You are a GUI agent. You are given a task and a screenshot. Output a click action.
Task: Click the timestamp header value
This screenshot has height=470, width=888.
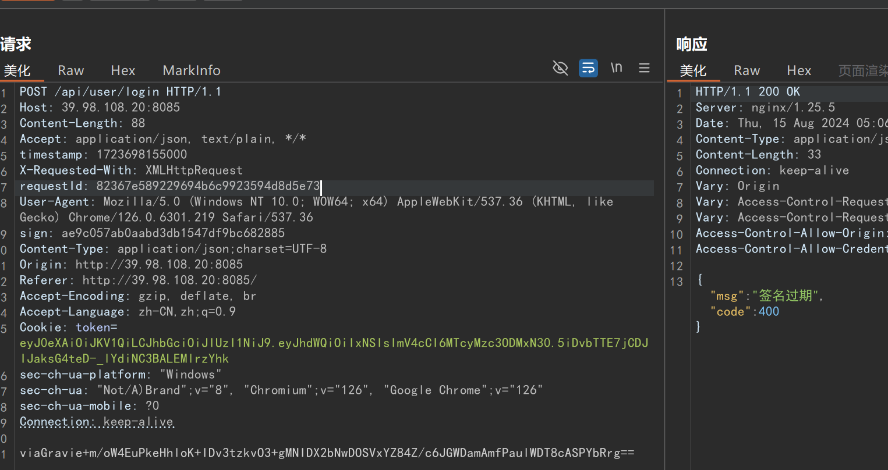click(141, 155)
